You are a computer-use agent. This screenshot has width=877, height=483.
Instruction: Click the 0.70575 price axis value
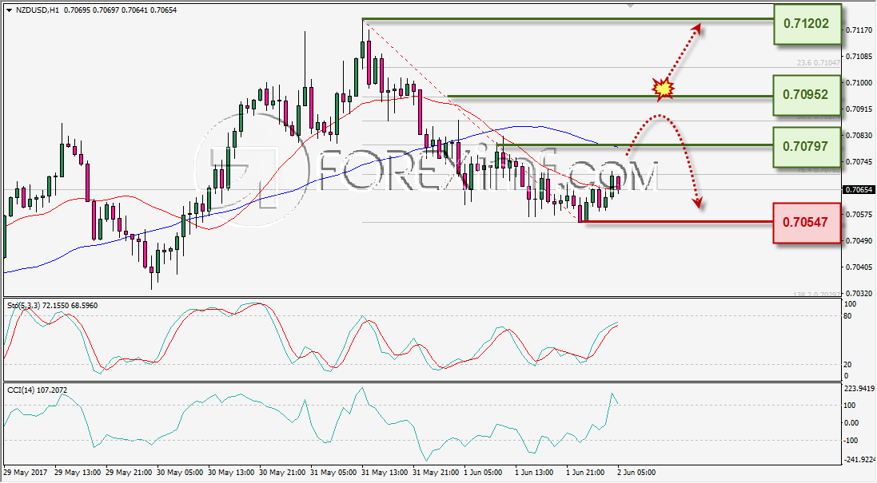point(859,215)
